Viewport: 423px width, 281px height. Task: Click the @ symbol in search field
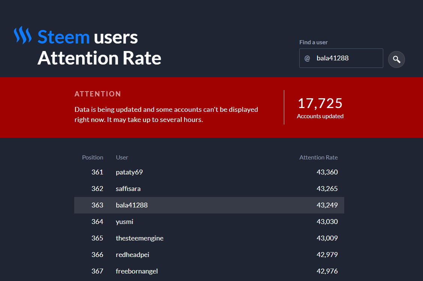[307, 58]
